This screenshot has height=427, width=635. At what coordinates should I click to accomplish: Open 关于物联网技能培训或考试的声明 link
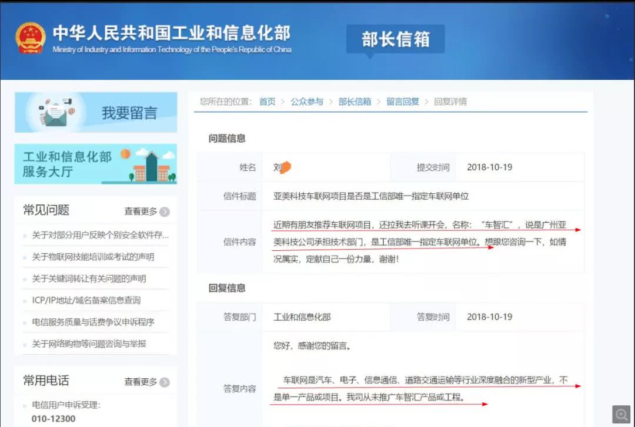(x=93, y=257)
